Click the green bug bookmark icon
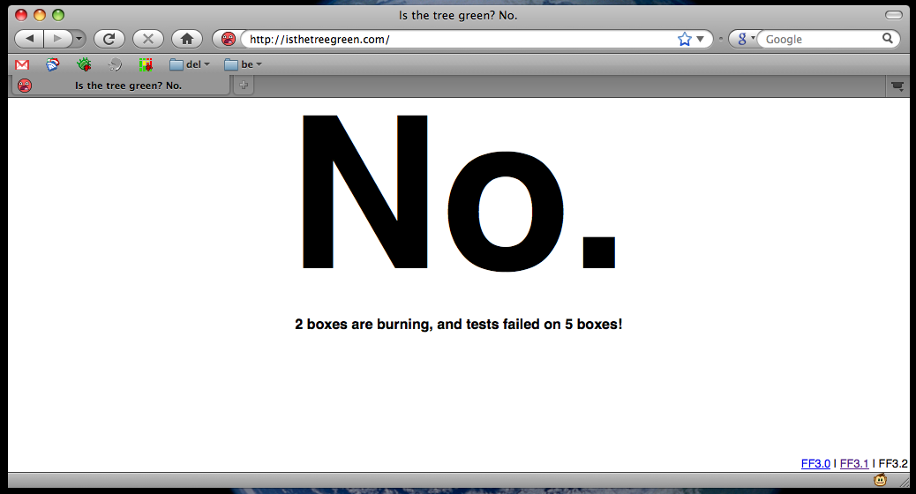The image size is (916, 494). coord(84,64)
